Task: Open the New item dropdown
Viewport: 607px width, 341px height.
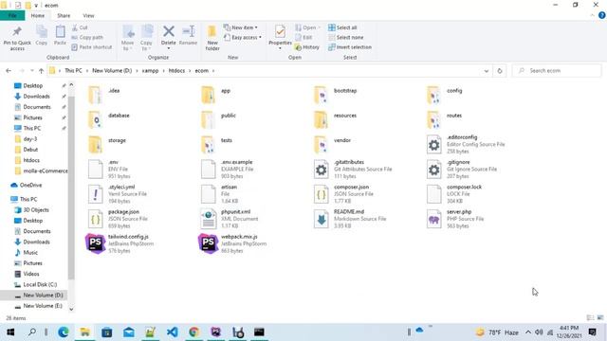Action: (x=241, y=27)
